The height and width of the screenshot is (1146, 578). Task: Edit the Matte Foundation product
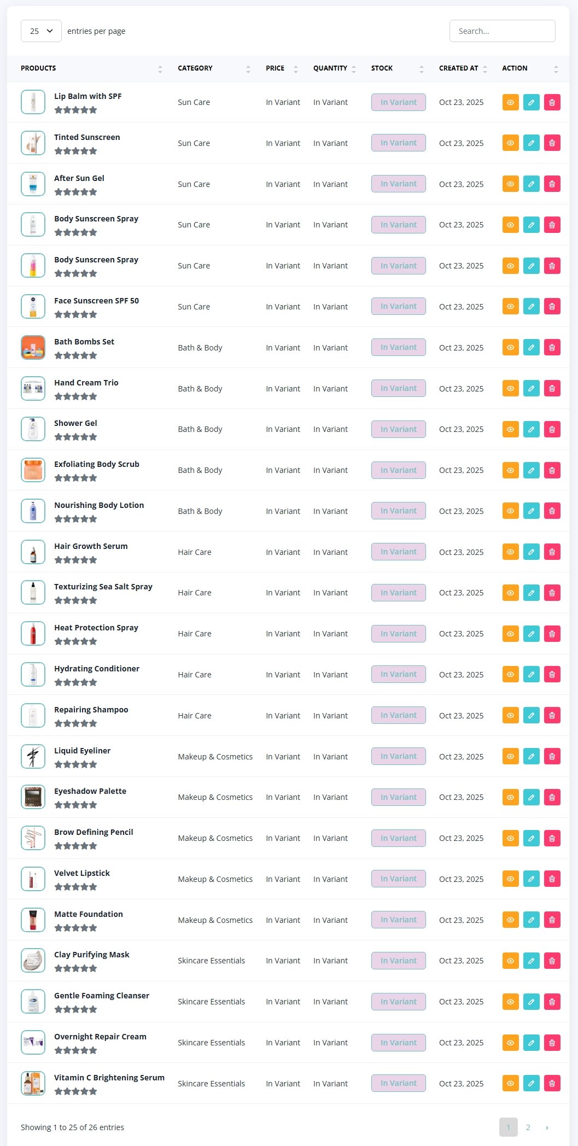coord(531,920)
